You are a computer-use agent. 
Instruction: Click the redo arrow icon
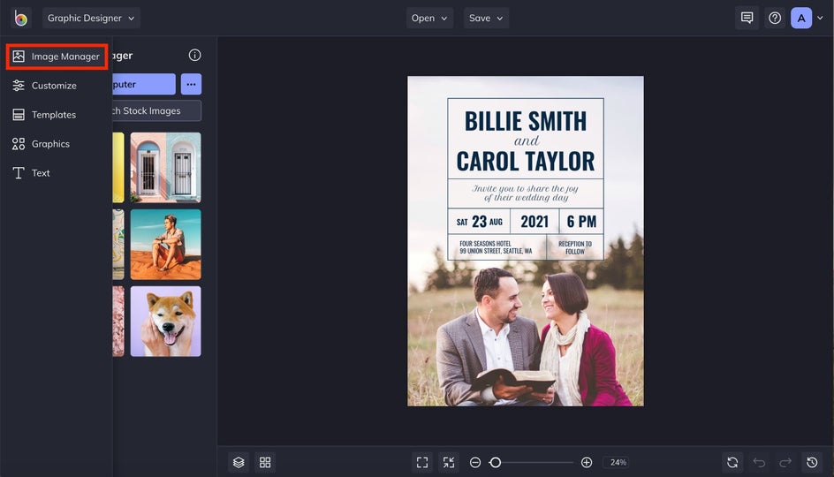point(785,462)
